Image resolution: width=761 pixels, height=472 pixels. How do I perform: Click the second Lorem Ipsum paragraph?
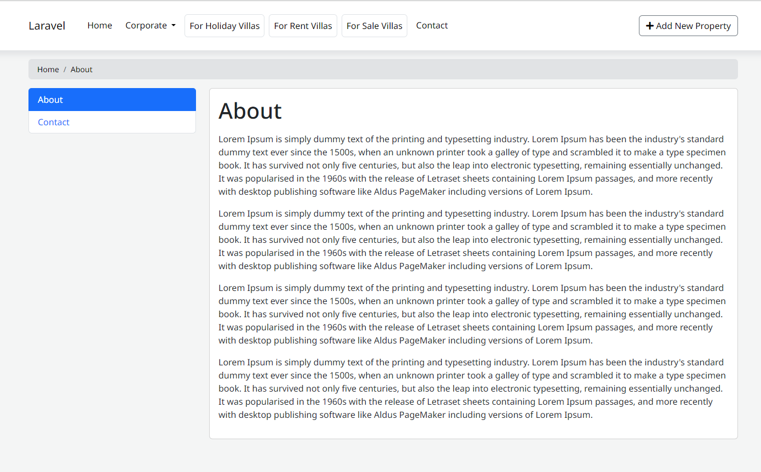(474, 240)
